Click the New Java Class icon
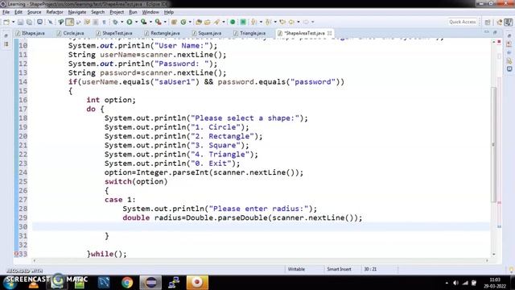The image size is (515, 290). [x=183, y=22]
